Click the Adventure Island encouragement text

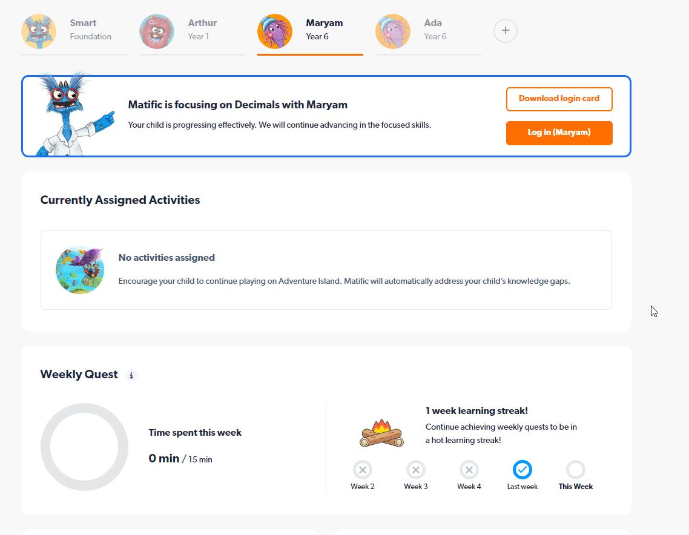(x=344, y=281)
